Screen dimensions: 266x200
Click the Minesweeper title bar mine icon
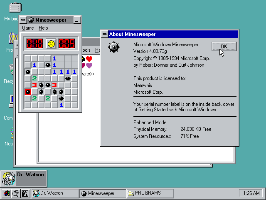(x=31, y=20)
